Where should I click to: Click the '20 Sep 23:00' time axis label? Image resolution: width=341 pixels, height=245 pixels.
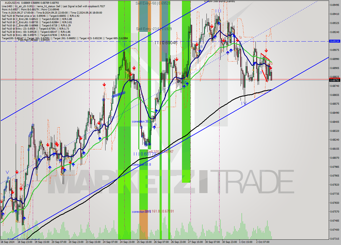[x=76, y=242]
